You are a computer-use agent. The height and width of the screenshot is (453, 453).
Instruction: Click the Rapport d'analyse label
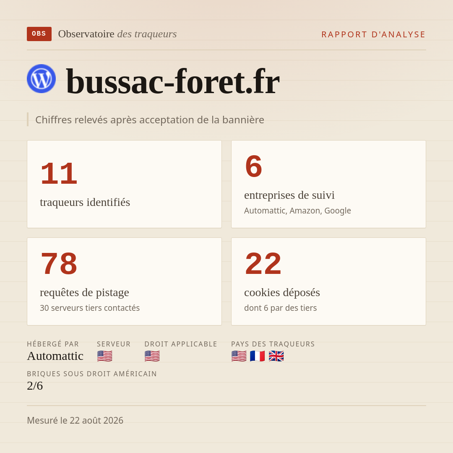[x=374, y=34]
